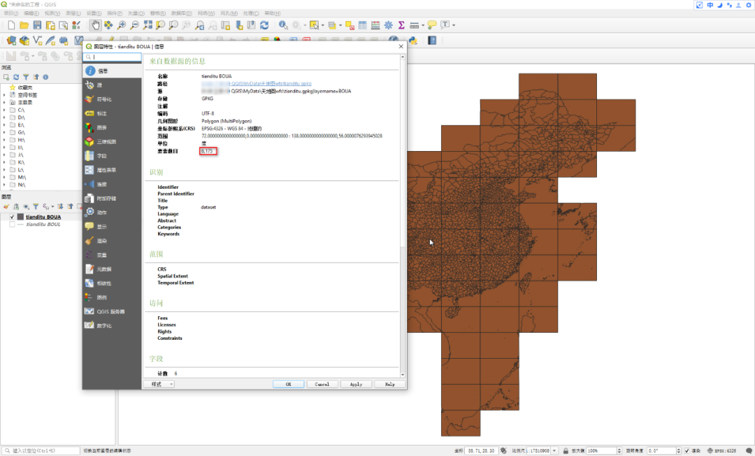755x456 pixels.
Task: Open the Project menu
Action: click(x=10, y=13)
